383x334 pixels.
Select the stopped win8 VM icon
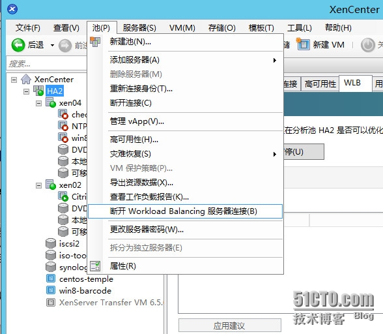[x=63, y=138]
